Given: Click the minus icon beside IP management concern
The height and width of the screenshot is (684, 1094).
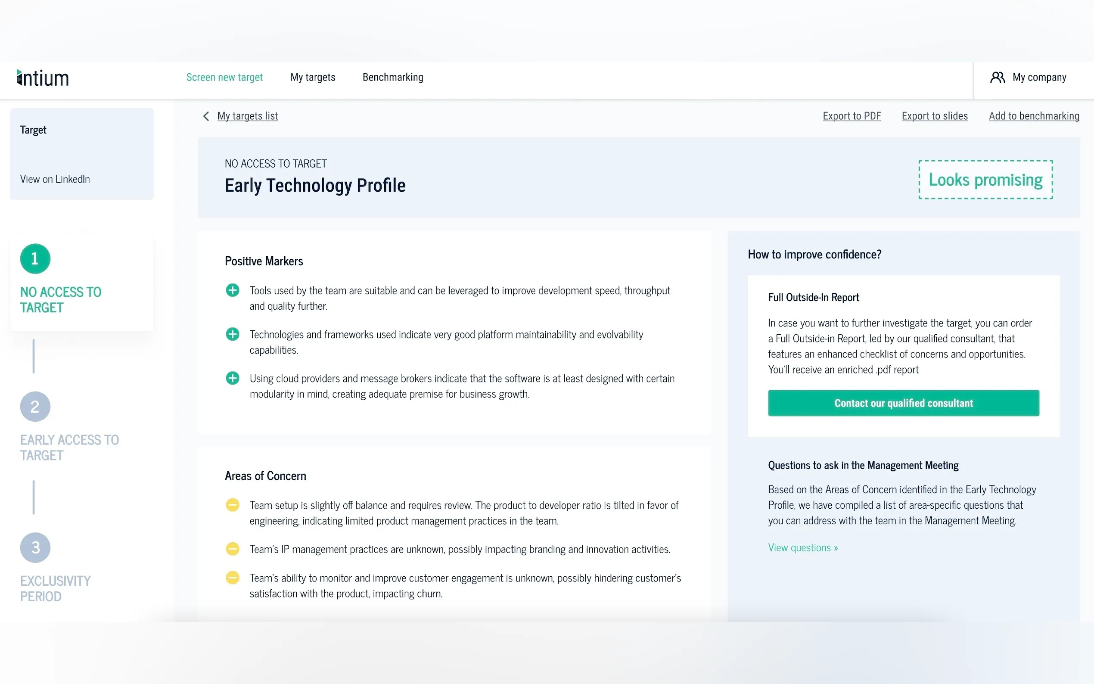Looking at the screenshot, I should pyautogui.click(x=233, y=549).
